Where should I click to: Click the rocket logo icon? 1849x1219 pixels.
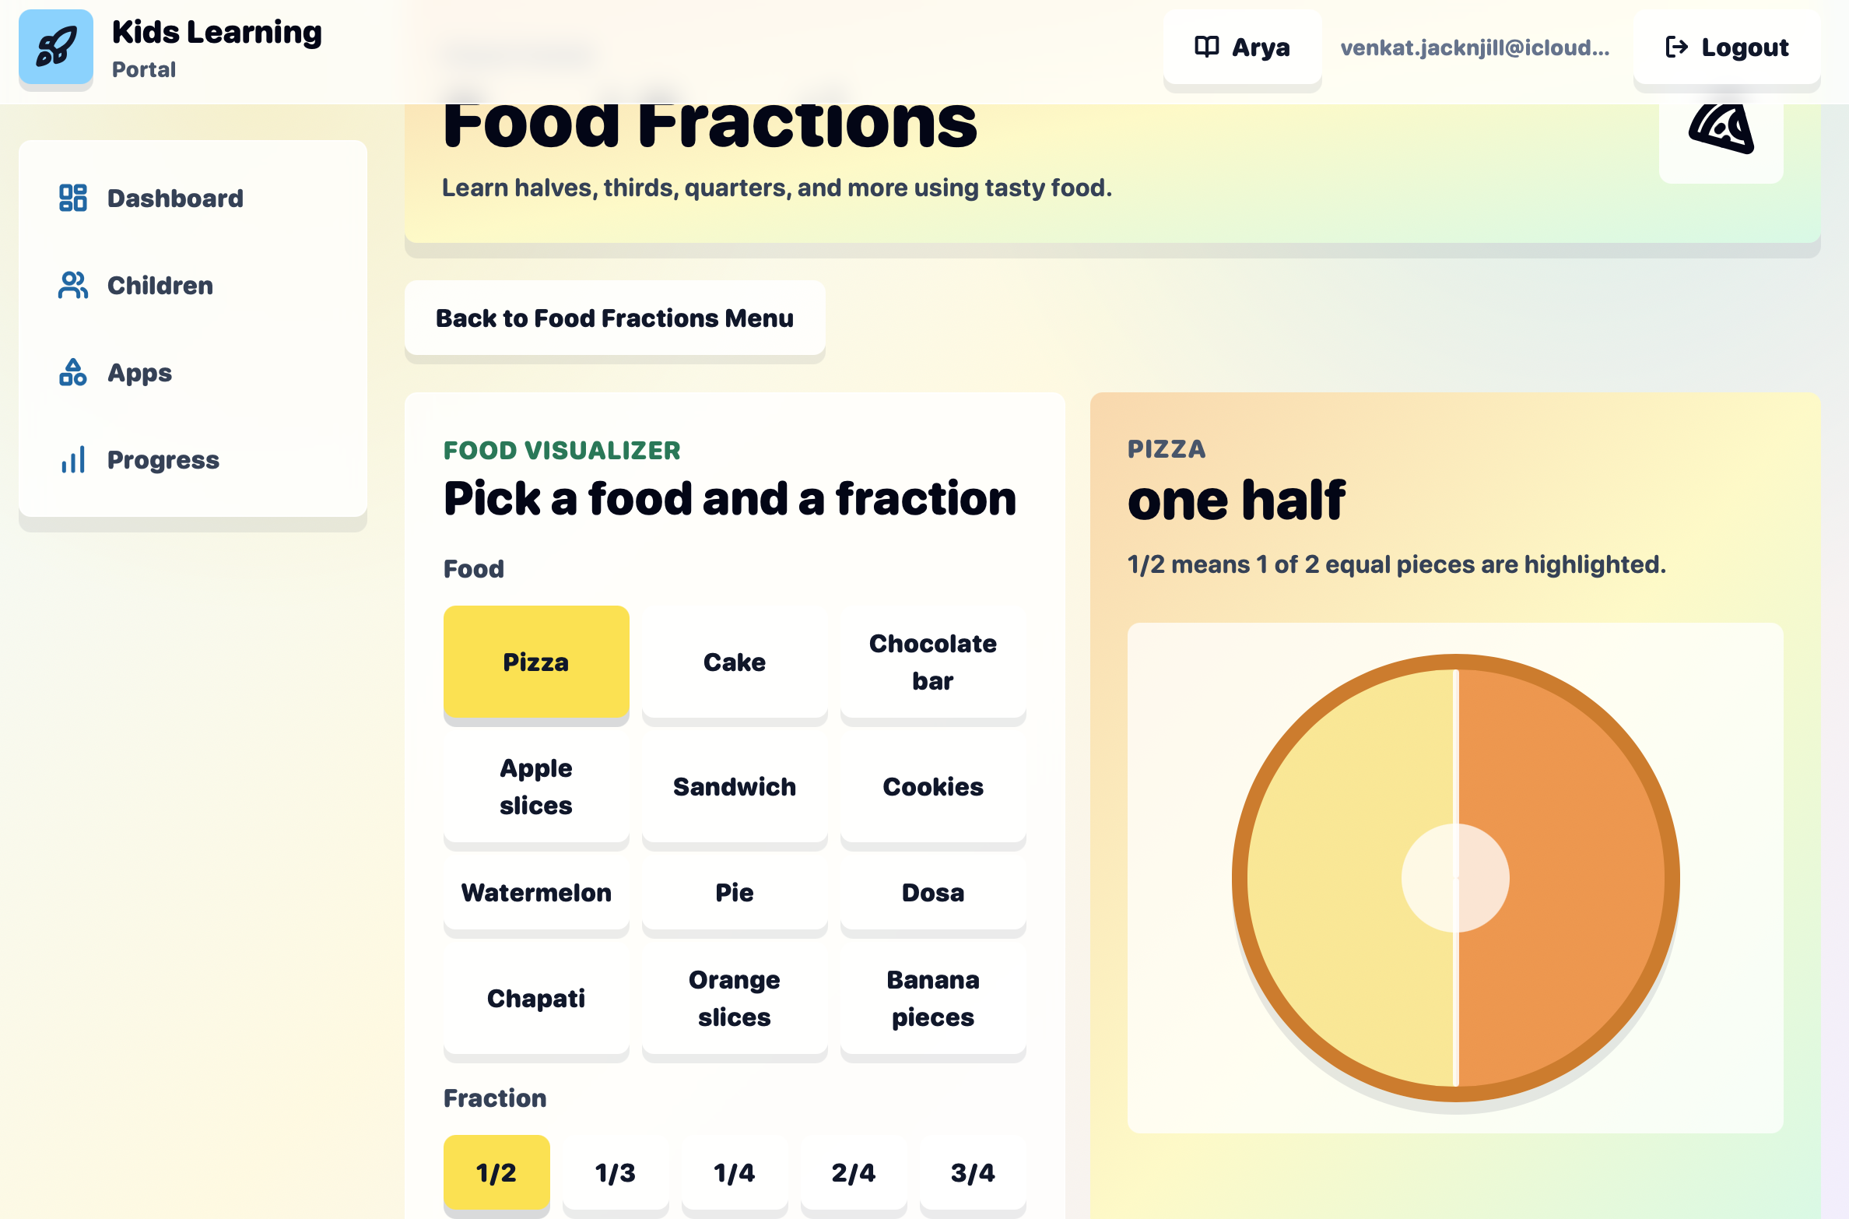(56, 47)
